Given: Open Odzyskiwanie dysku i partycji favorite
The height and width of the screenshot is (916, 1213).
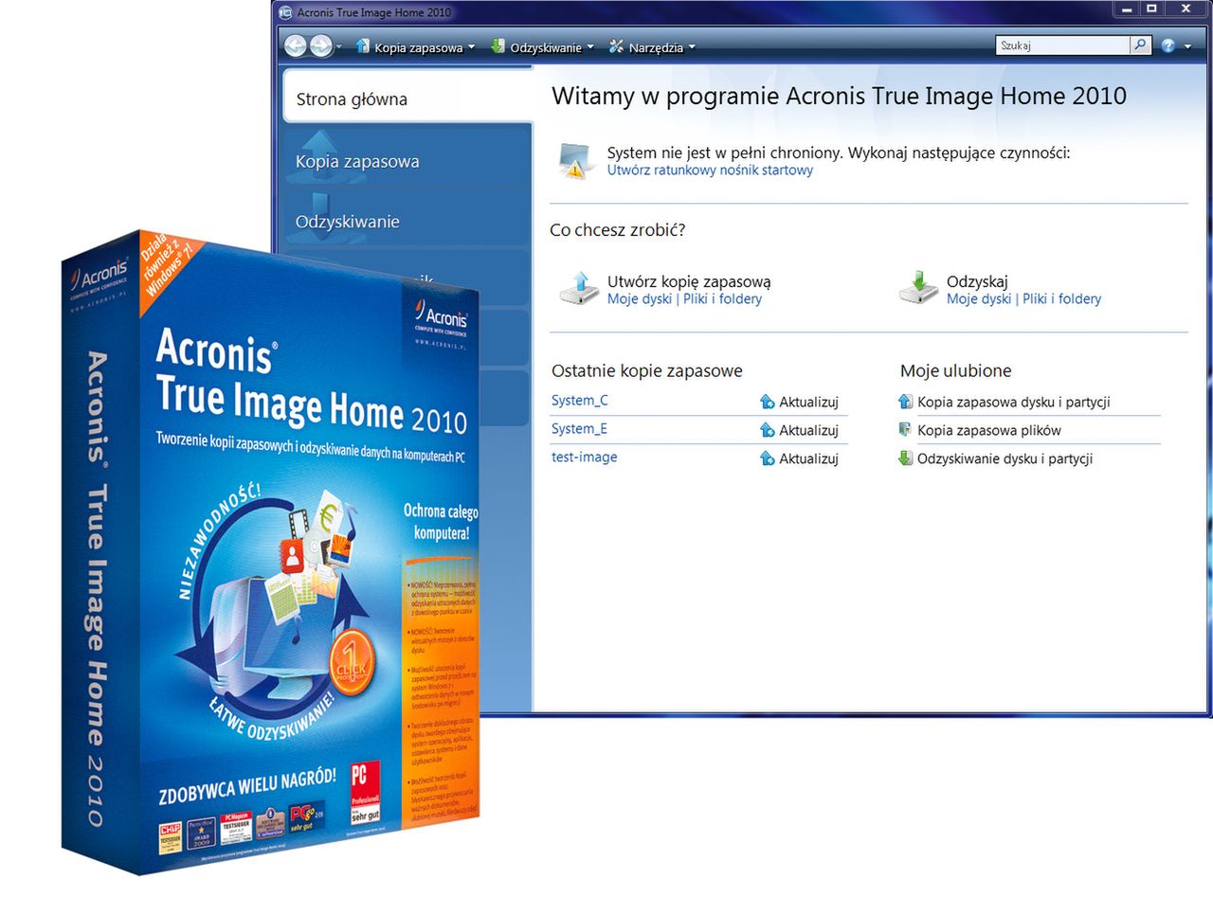Looking at the screenshot, I should pyautogui.click(x=1005, y=459).
